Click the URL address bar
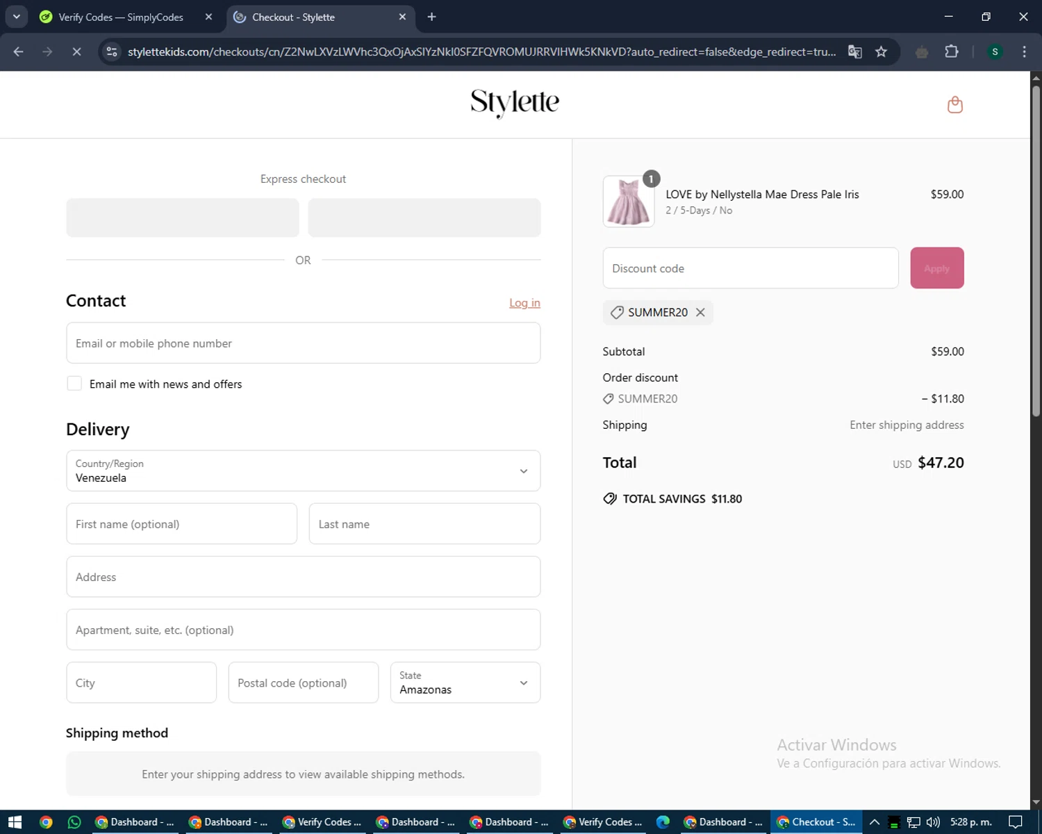1042x834 pixels. point(482,51)
